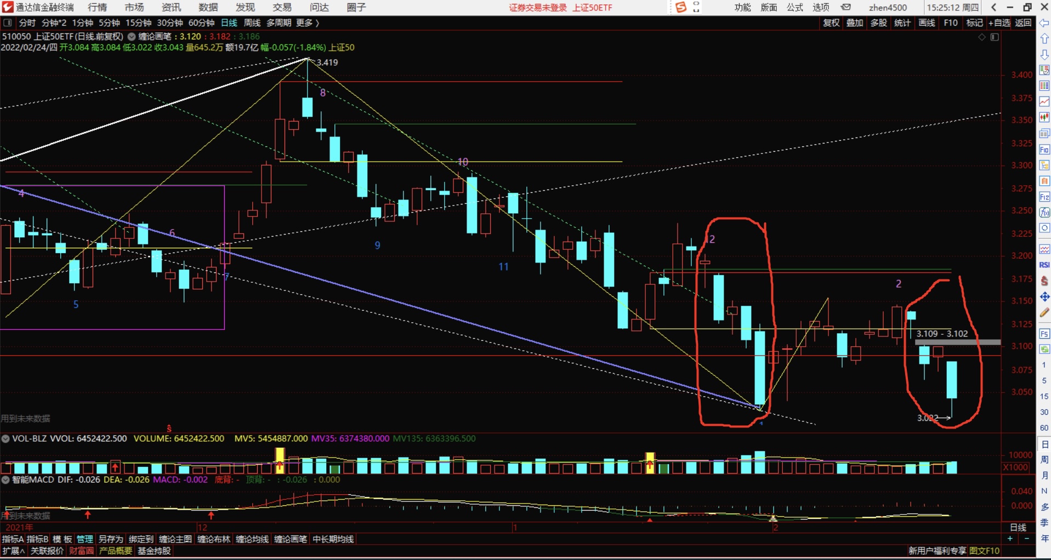The width and height of the screenshot is (1051, 560).
Task: Switch to 60分钟 period
Action: pos(201,23)
